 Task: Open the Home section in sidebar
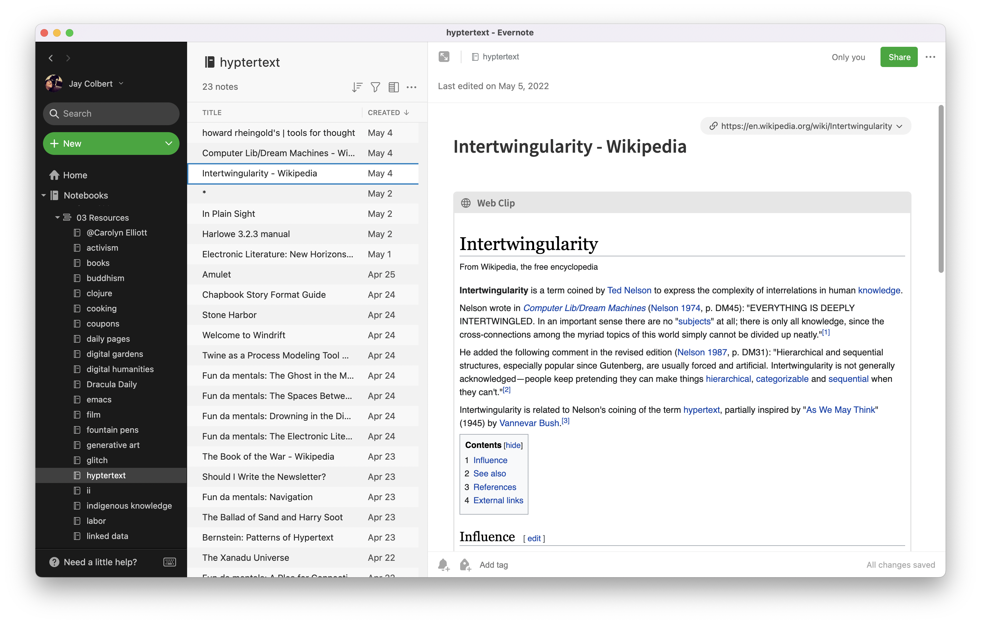[75, 174]
